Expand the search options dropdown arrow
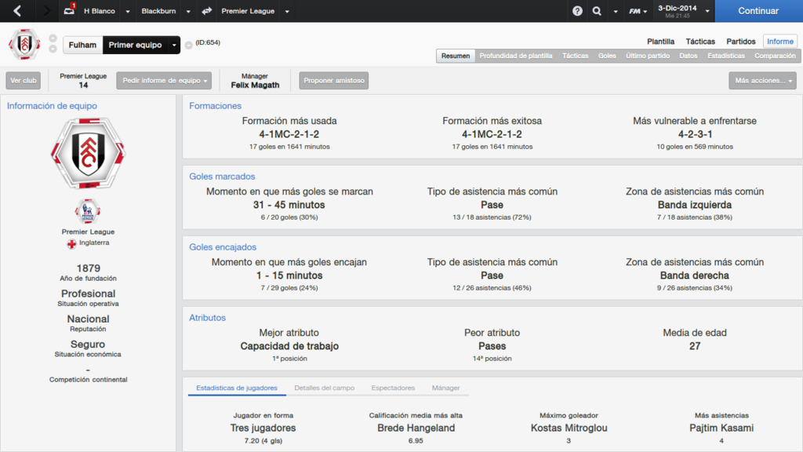803x452 pixels. point(616,11)
